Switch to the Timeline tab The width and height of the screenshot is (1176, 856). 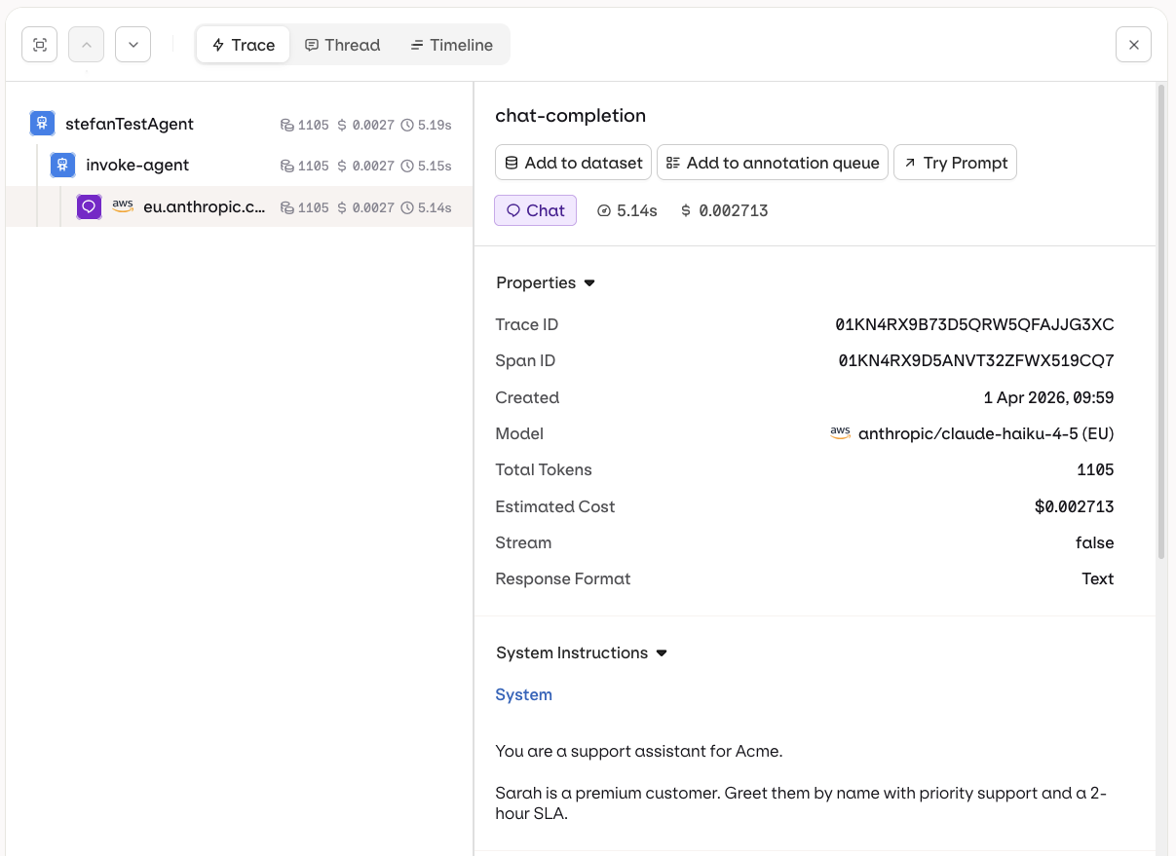(451, 45)
